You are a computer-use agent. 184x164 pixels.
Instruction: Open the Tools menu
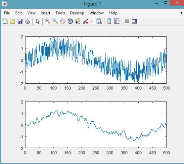(x=60, y=13)
